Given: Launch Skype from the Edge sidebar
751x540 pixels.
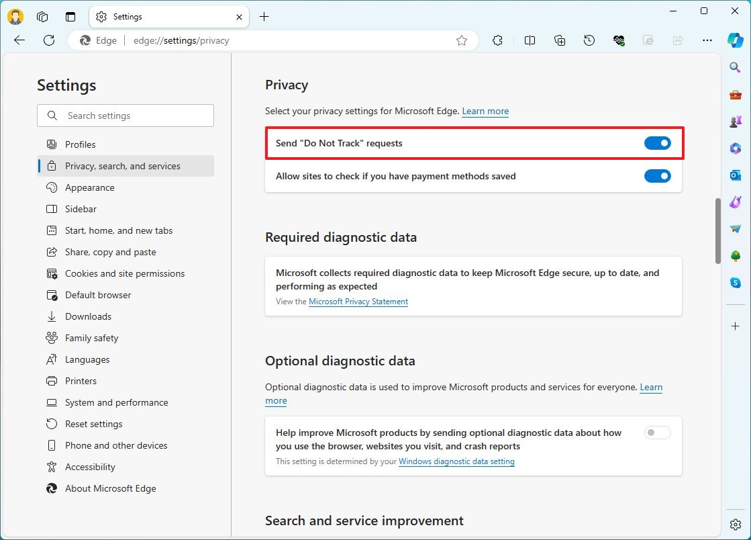Looking at the screenshot, I should tap(734, 282).
